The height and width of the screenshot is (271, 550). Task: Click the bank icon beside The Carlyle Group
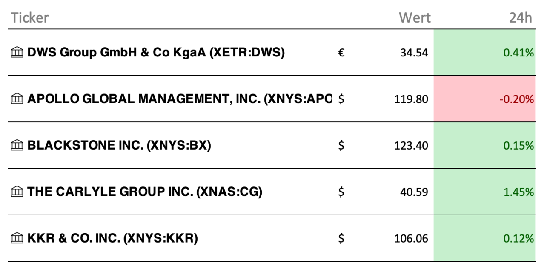17,192
